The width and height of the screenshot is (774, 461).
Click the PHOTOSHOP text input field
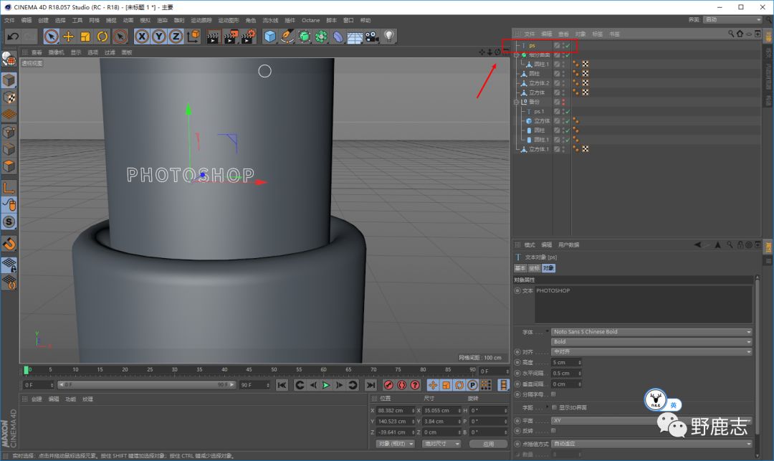click(643, 304)
